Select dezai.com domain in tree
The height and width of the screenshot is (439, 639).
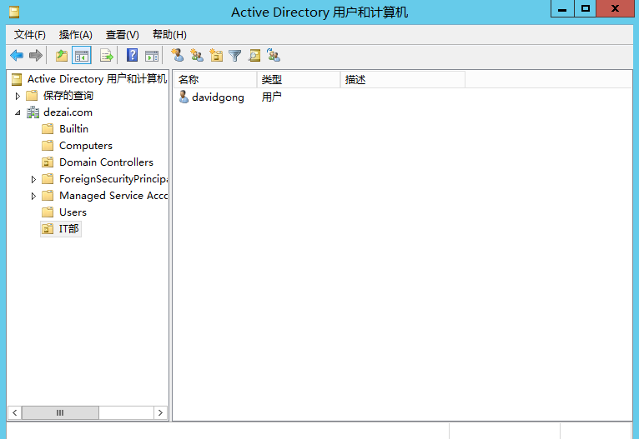[68, 112]
